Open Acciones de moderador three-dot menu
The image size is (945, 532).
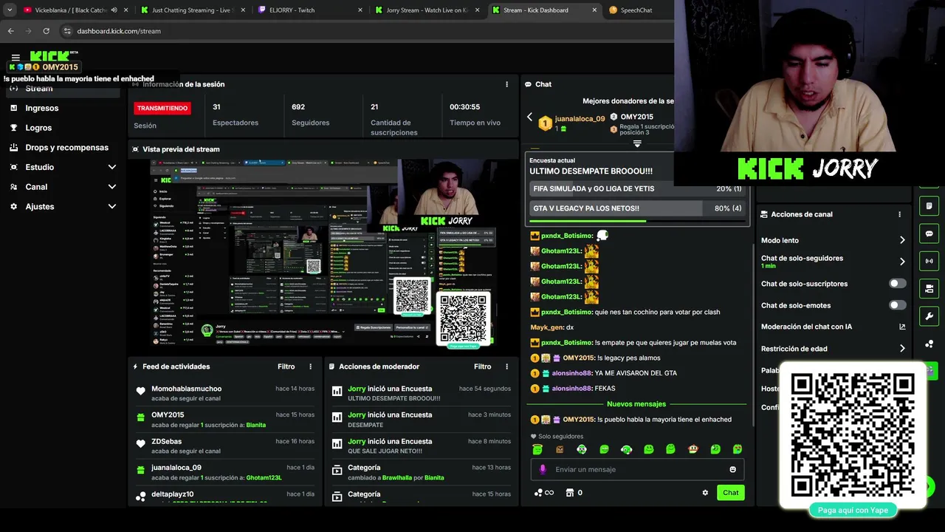pos(506,366)
